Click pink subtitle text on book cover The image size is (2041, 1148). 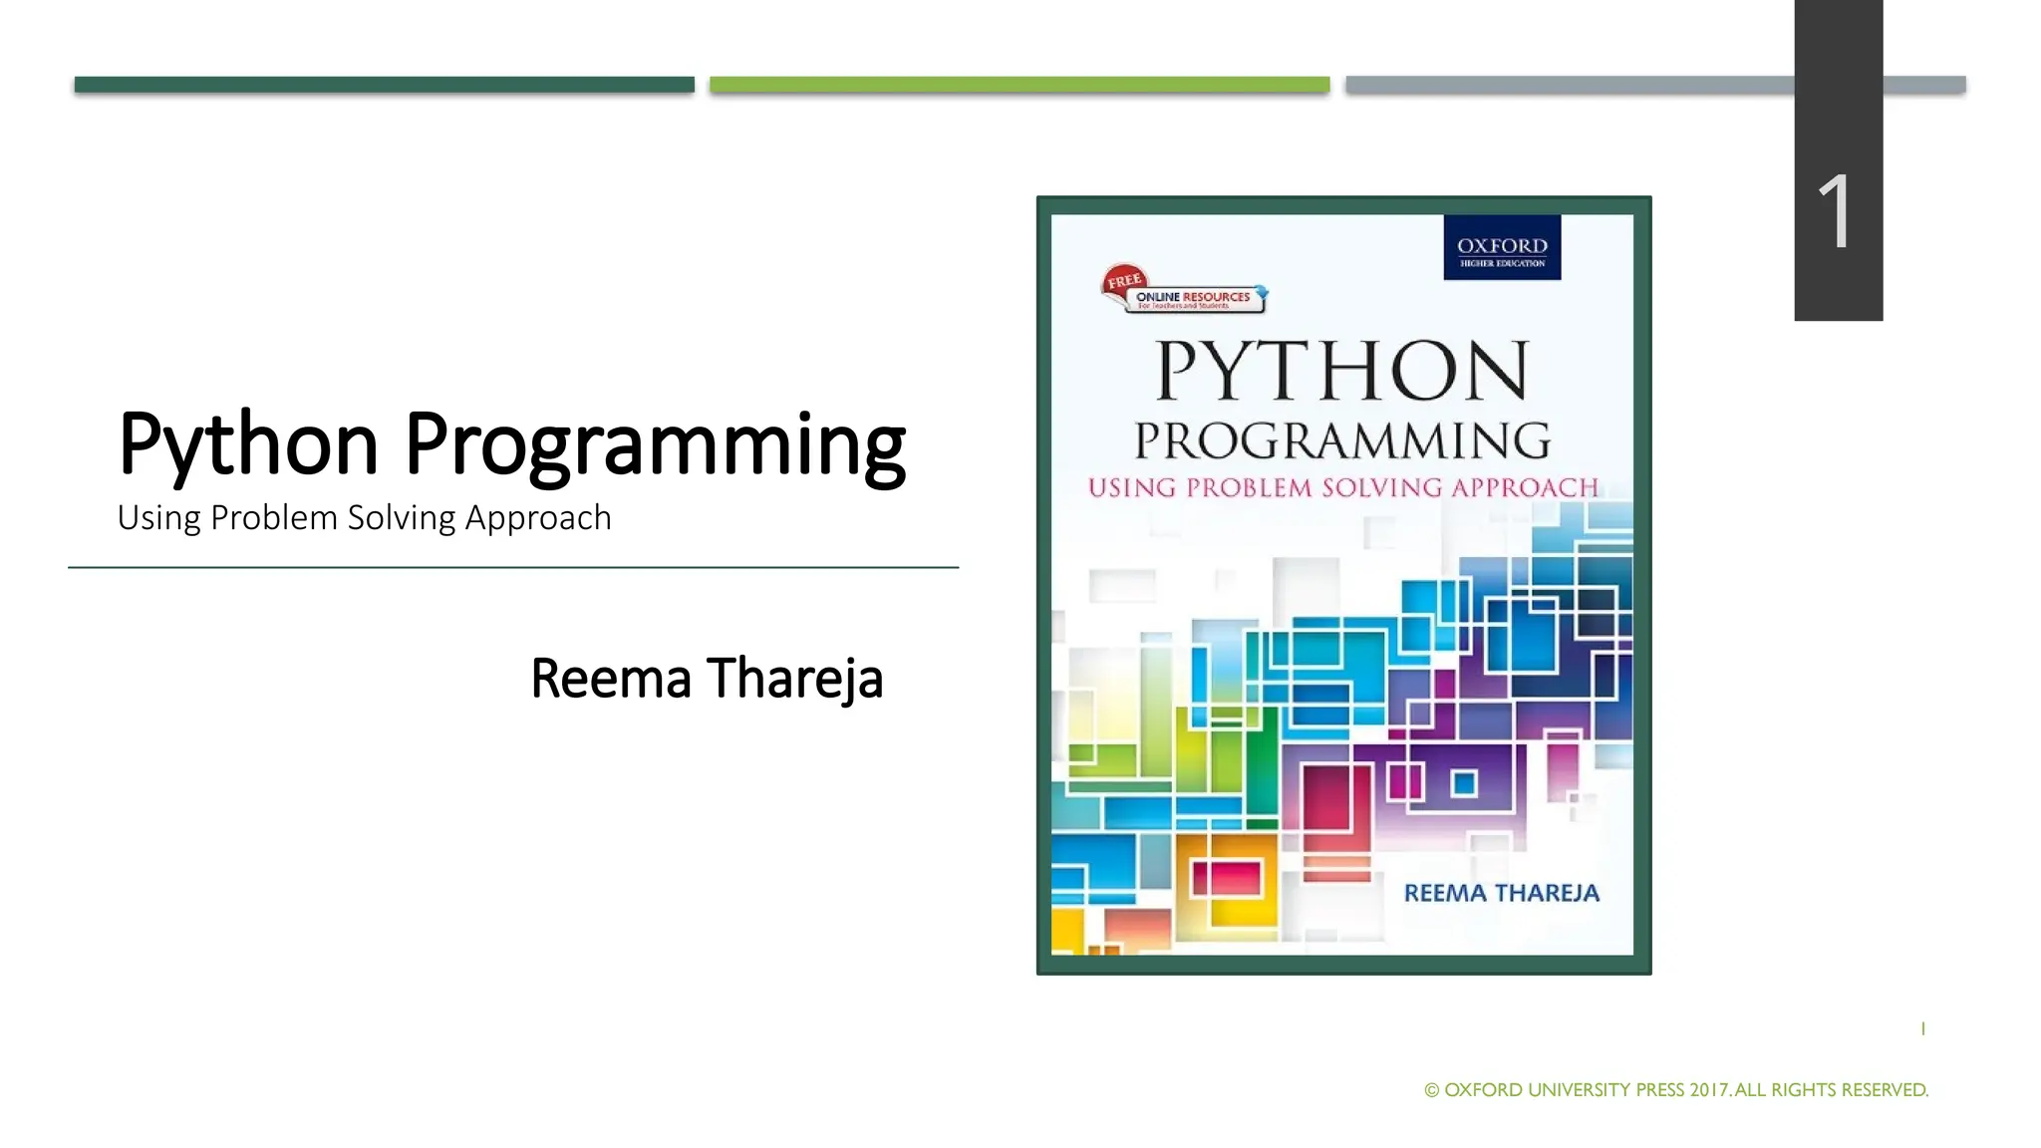pos(1341,488)
